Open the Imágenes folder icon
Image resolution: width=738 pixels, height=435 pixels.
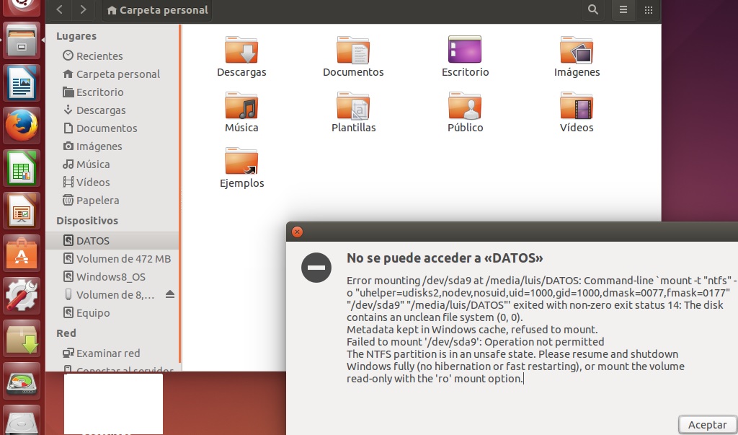tap(577, 50)
